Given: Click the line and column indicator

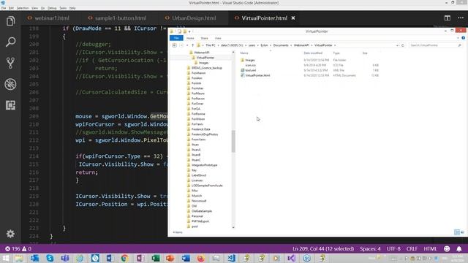Looking at the screenshot, I should (x=323, y=248).
